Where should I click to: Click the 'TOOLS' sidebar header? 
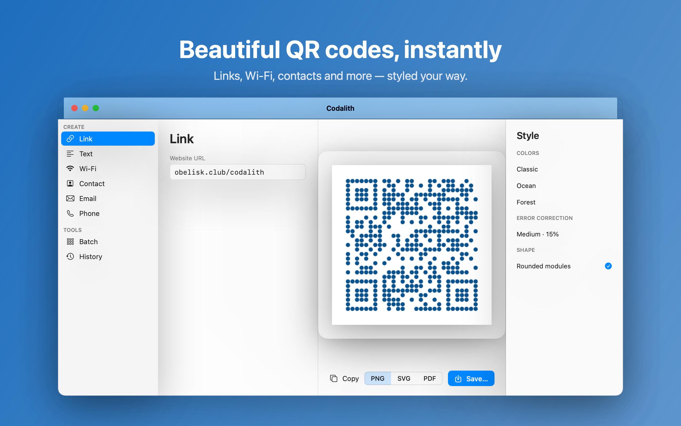[73, 230]
